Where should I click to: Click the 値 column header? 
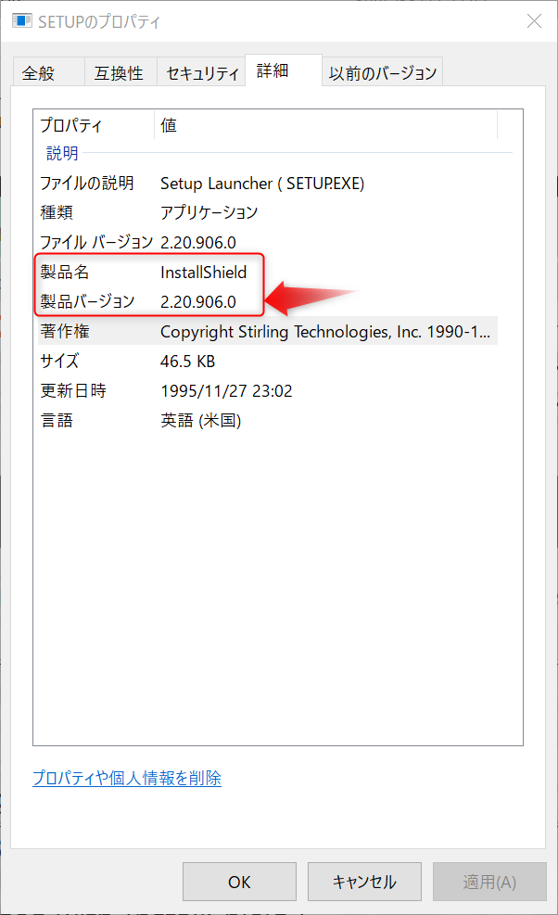point(325,125)
